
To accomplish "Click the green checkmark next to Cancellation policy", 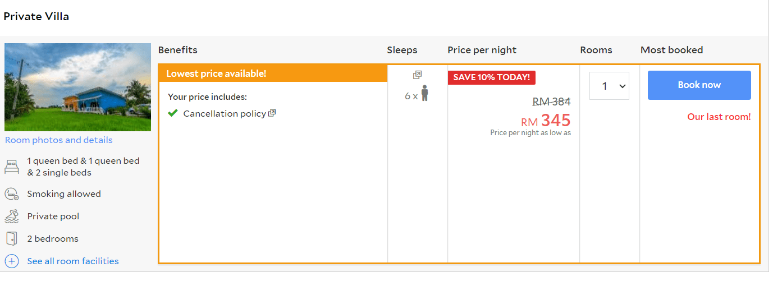I will pos(173,113).
